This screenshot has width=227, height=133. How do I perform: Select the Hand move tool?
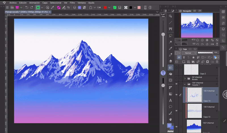(171, 120)
